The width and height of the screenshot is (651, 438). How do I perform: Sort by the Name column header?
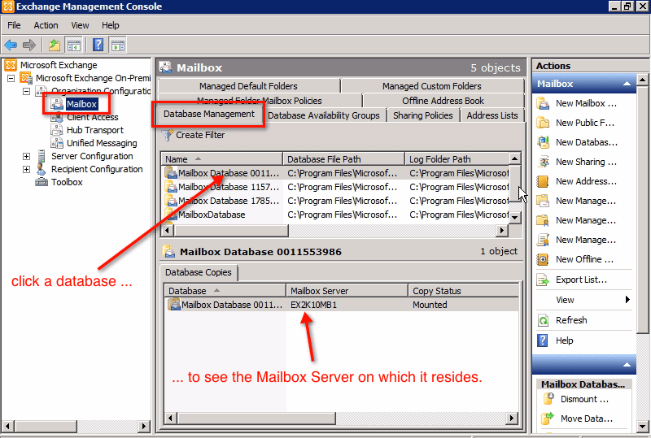click(221, 158)
